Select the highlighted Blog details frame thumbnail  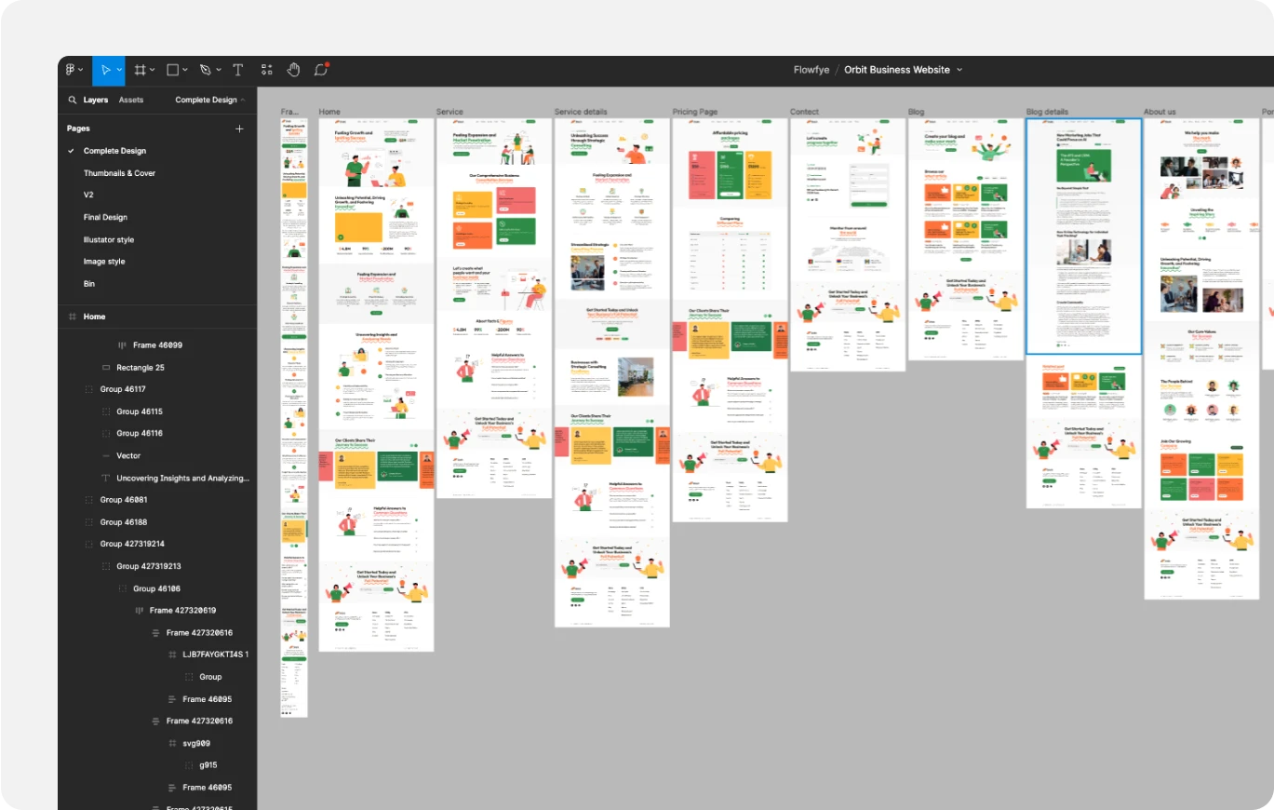pyautogui.click(x=1084, y=236)
